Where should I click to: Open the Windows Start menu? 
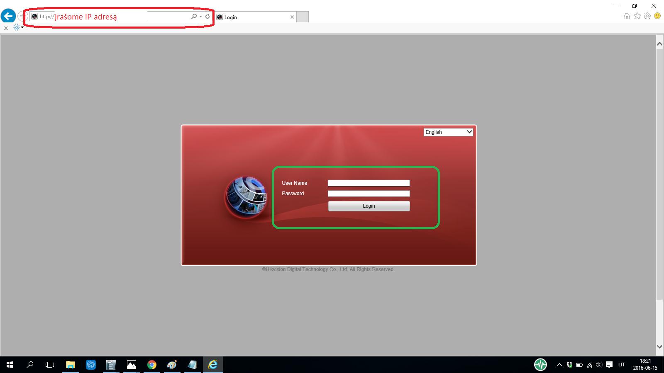(10, 365)
